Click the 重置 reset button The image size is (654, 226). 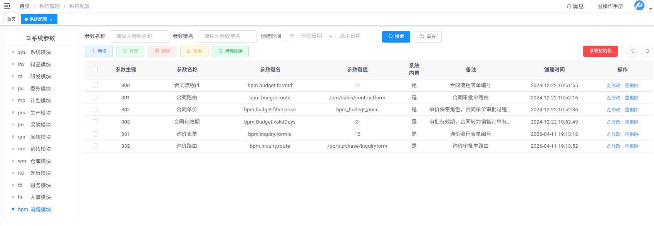(x=428, y=36)
